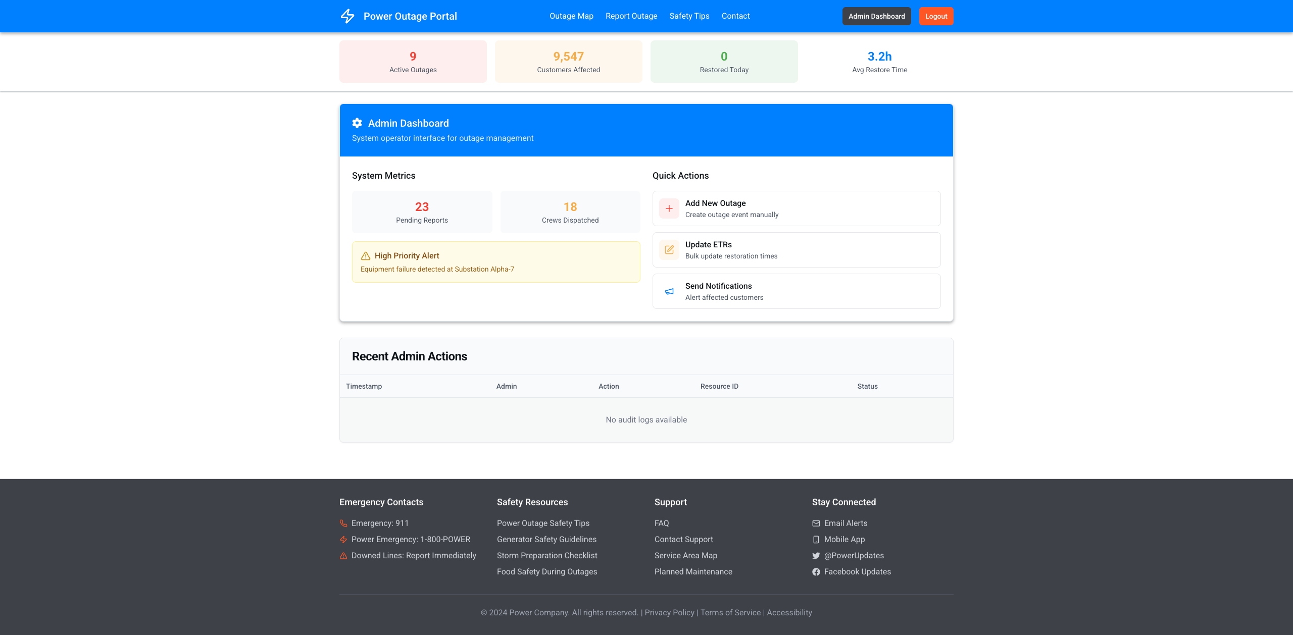Click the phone icon next to Emergency: 911
The height and width of the screenshot is (635, 1293).
point(343,523)
